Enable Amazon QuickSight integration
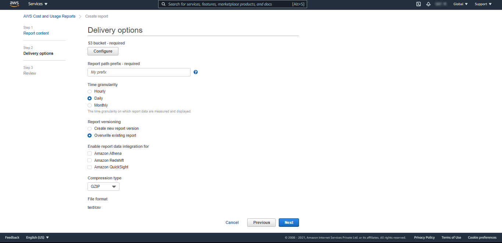The width and height of the screenshot is (502, 243). click(x=90, y=167)
